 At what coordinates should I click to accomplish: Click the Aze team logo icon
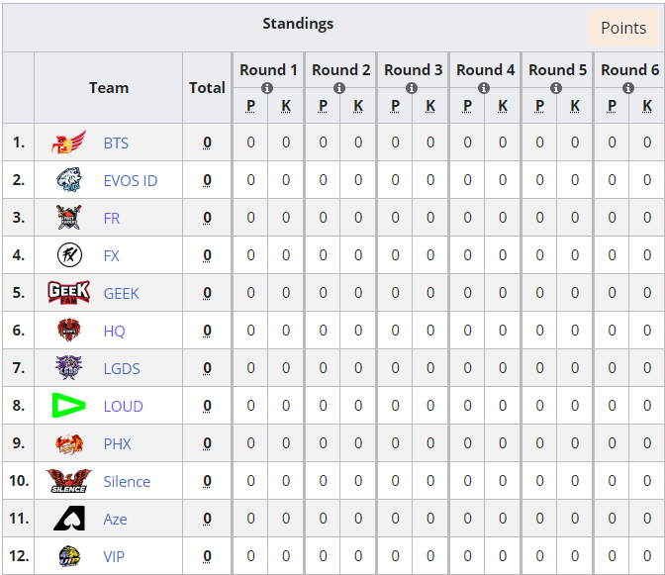click(x=69, y=519)
